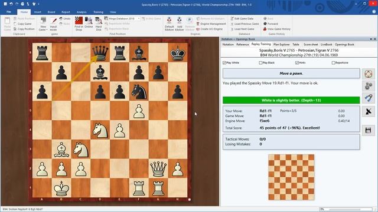Click the white rook on f1

(139, 188)
